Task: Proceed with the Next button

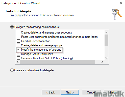Action: [x=70, y=92]
